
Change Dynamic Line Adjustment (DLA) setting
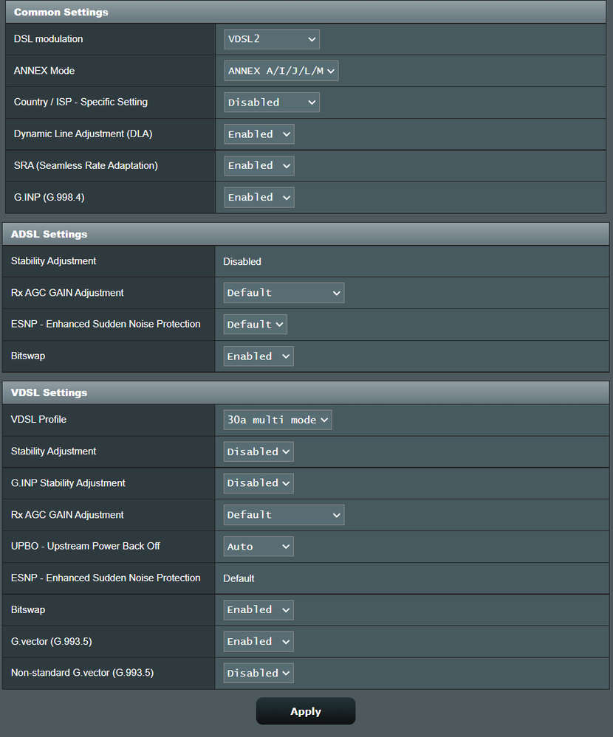[x=258, y=134]
